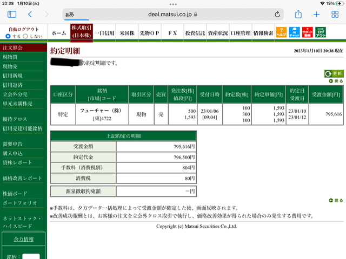346x259 pixels.
Task: Go back with the browser back arrow
Action: pyautogui.click(x=30, y=15)
